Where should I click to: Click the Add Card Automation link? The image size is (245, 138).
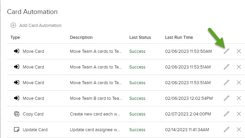(40, 25)
